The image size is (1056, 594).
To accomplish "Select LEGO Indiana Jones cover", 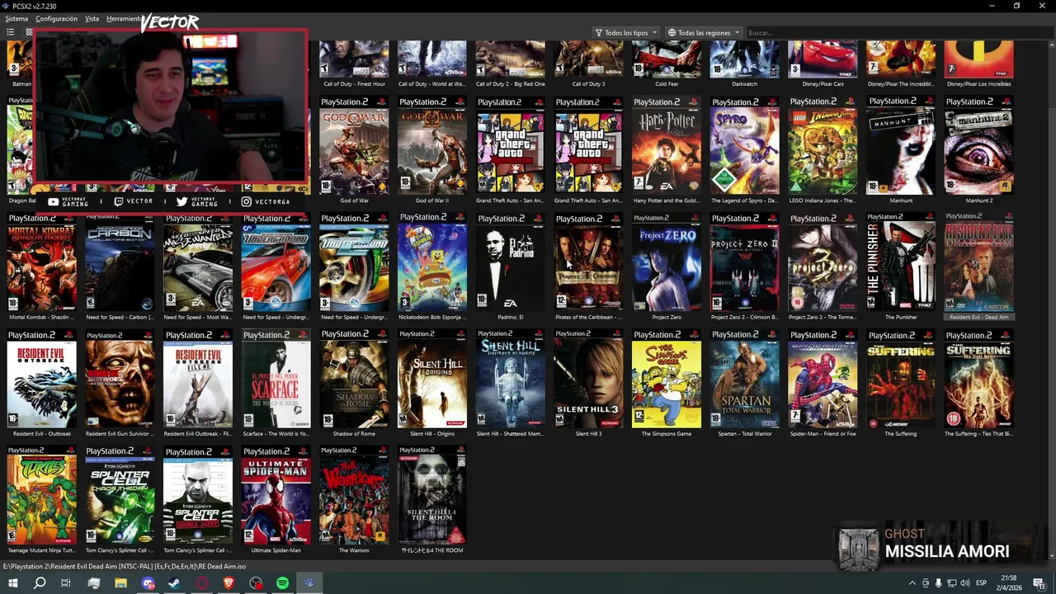I will click(823, 145).
